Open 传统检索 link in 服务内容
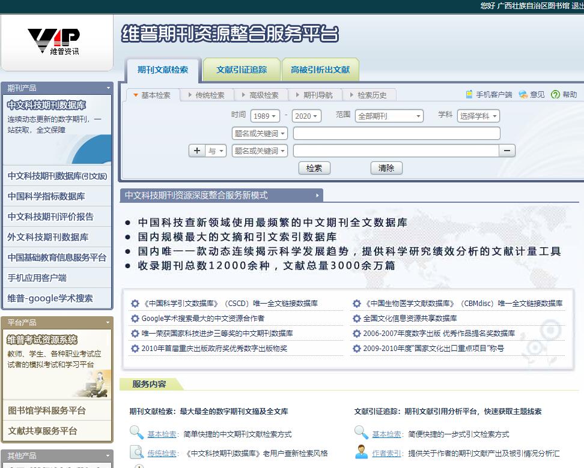The height and width of the screenshot is (468, 584). tap(162, 454)
